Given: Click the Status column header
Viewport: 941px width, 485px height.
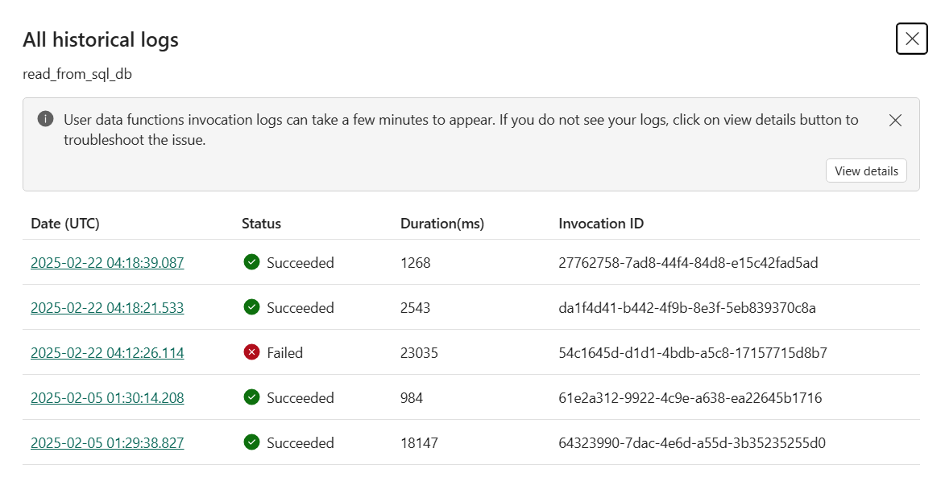Looking at the screenshot, I should click(x=261, y=224).
